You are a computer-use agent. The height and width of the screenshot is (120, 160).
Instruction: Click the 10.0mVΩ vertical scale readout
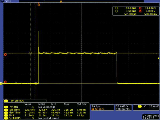click(x=17, y=101)
